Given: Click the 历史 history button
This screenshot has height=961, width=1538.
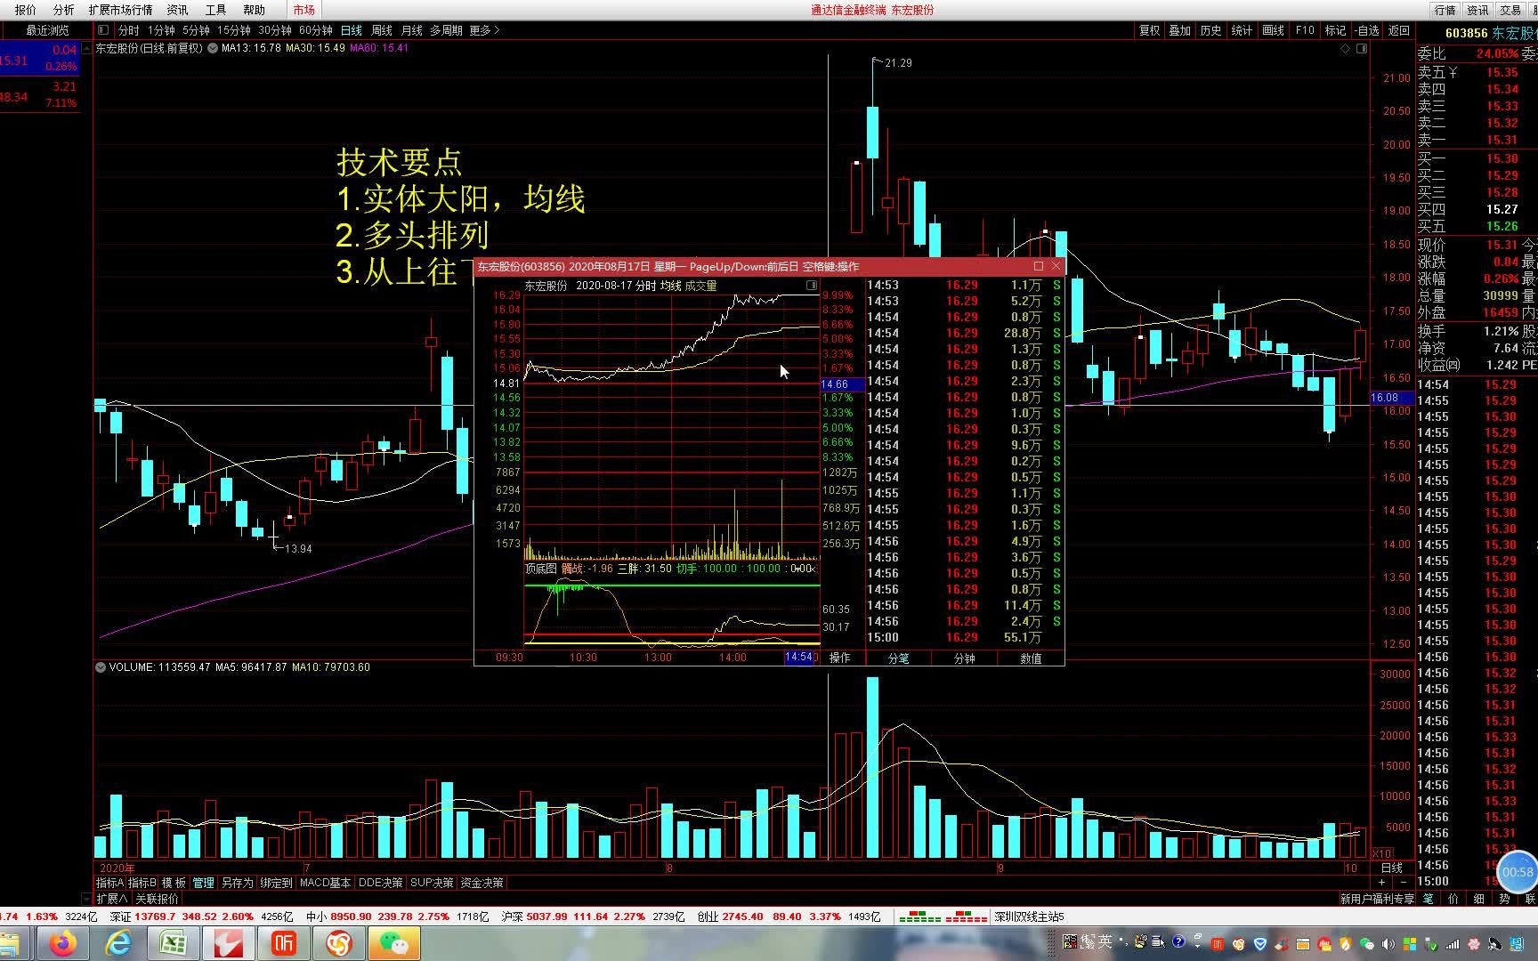Looking at the screenshot, I should pos(1210,30).
